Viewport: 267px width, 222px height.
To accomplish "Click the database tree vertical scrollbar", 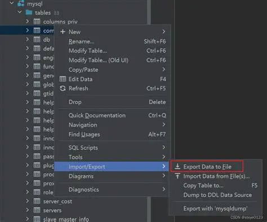I will point(149,12).
